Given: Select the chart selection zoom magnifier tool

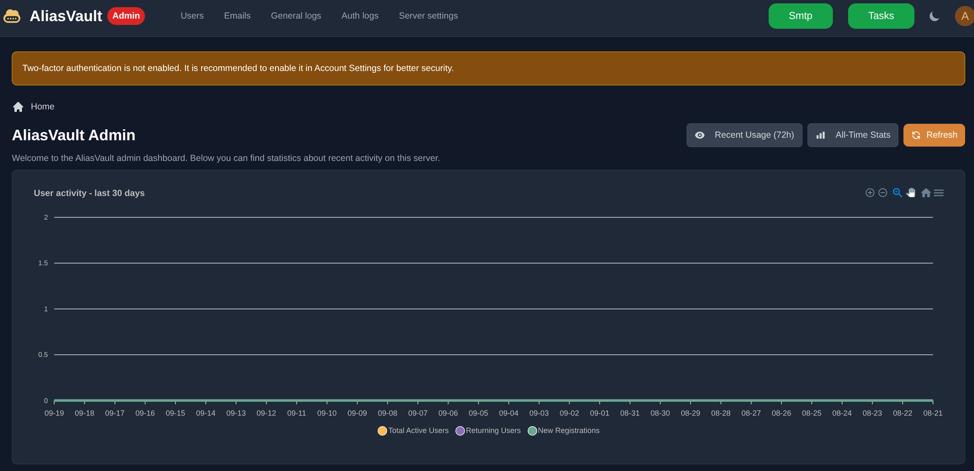Looking at the screenshot, I should pos(897,193).
